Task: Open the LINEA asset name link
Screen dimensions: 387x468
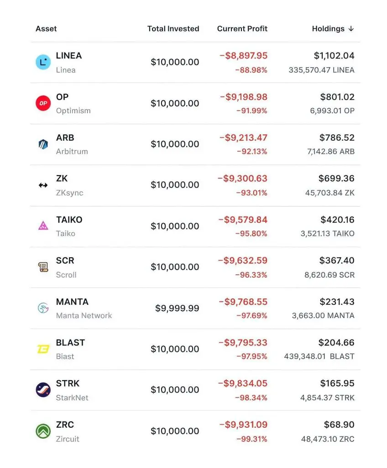Action: 68,56
